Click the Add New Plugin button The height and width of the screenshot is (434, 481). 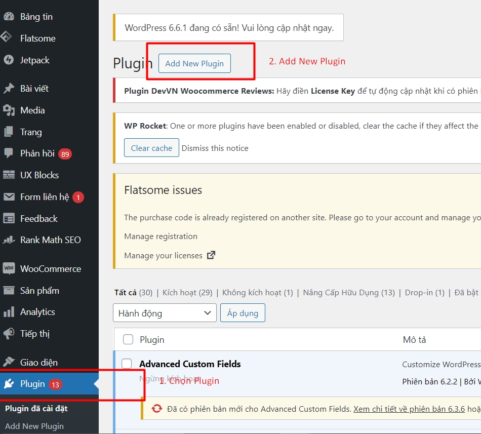tap(194, 63)
